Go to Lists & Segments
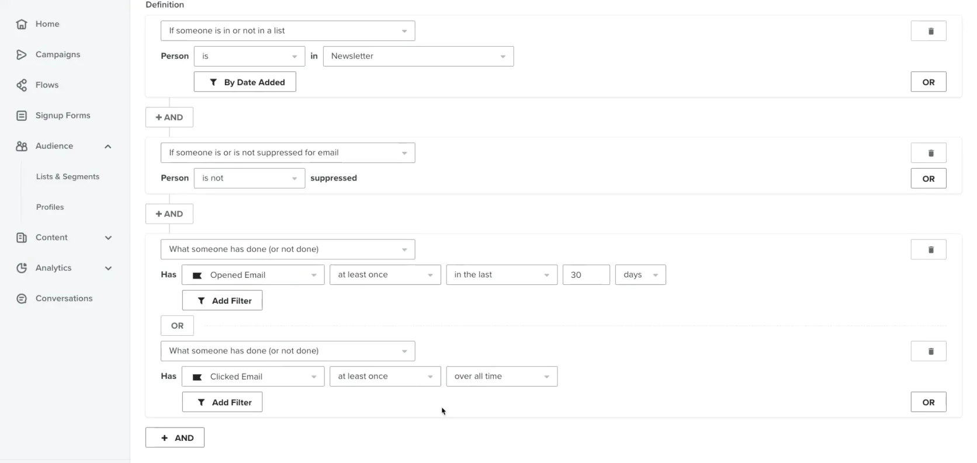The image size is (977, 463). click(68, 177)
